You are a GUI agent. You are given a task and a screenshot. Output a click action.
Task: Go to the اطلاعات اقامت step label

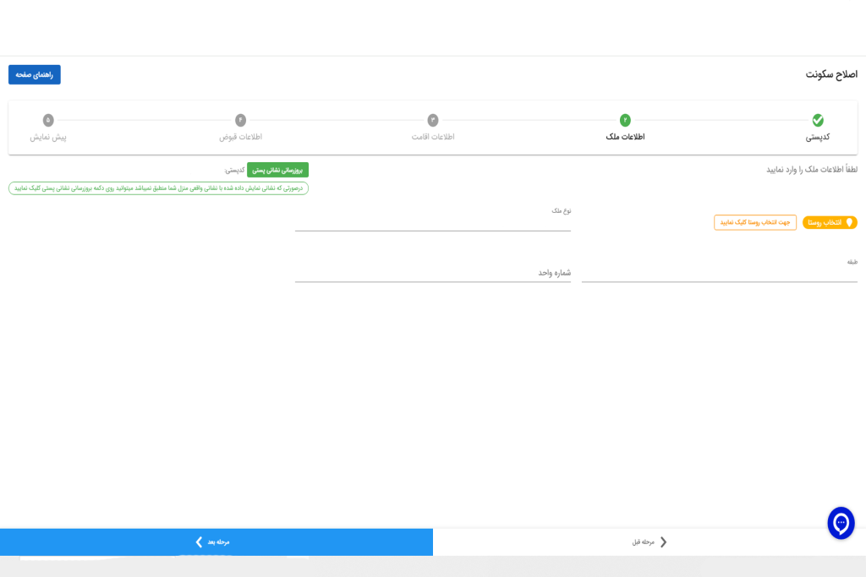pos(433,137)
